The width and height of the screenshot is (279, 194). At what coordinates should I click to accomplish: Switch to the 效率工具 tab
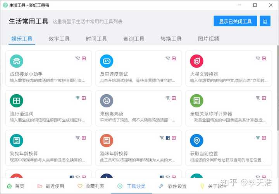(x=59, y=39)
